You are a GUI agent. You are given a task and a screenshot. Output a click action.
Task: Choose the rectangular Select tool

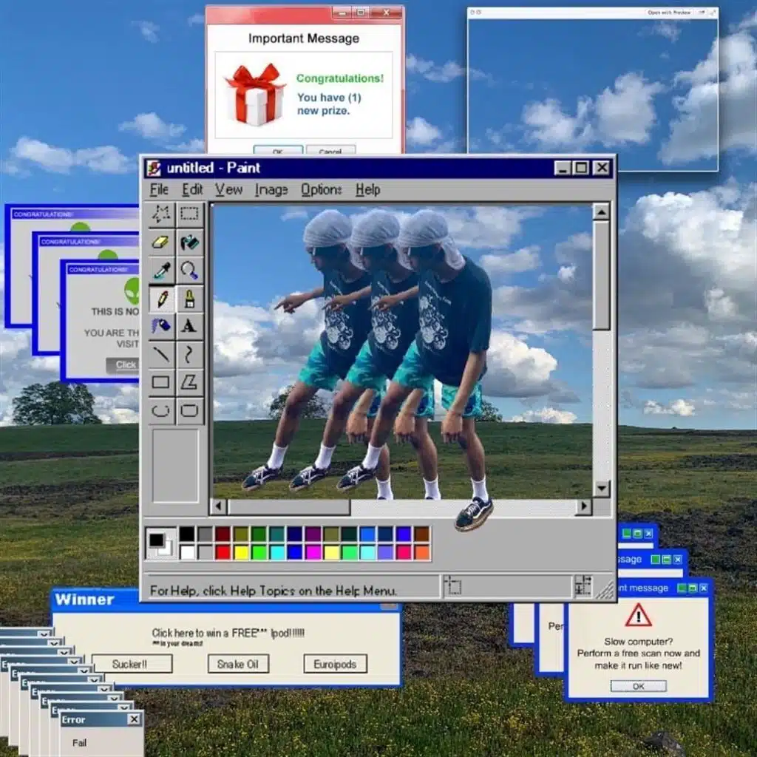click(190, 214)
